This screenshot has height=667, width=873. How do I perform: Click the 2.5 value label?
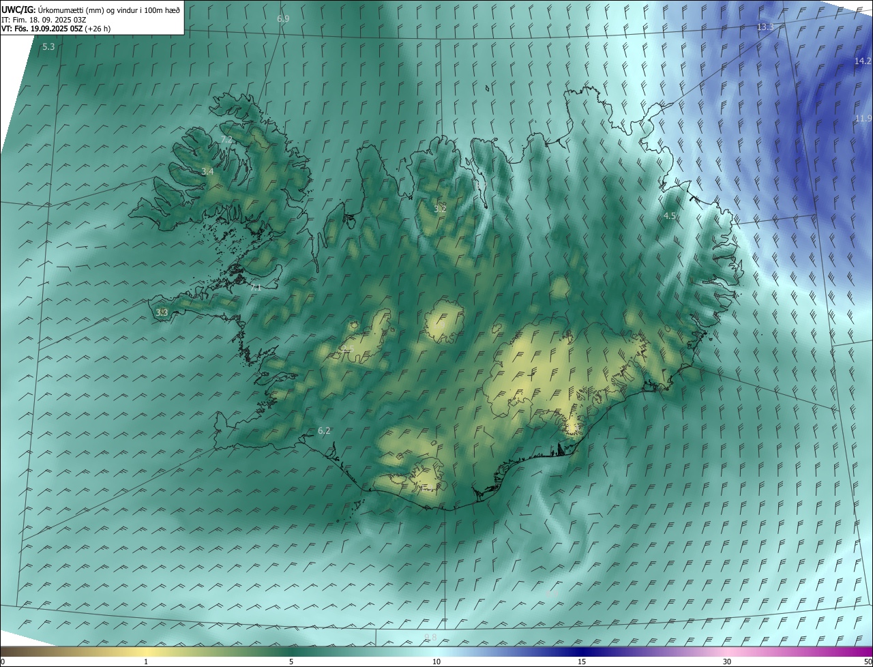tap(347, 349)
